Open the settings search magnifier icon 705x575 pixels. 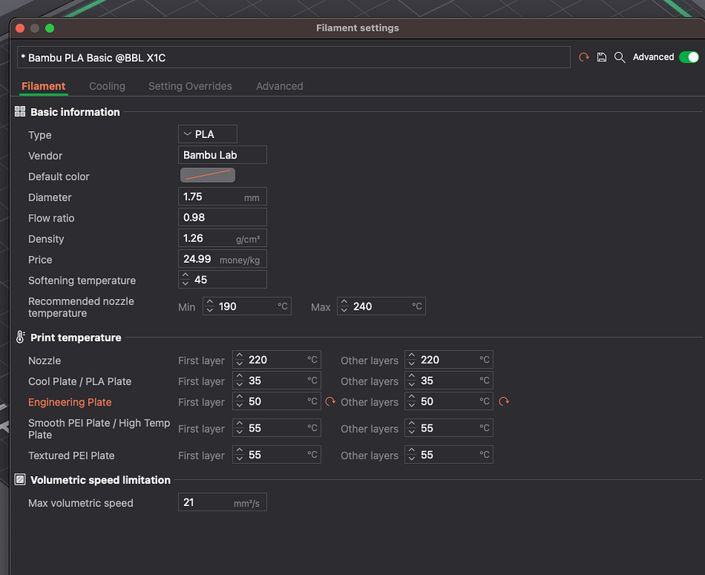tap(620, 58)
